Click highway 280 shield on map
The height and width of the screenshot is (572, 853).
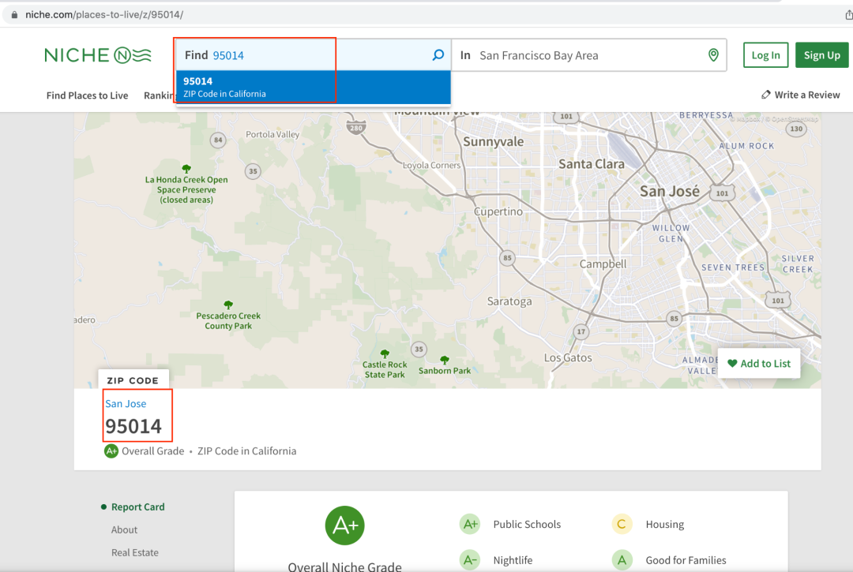tap(355, 128)
